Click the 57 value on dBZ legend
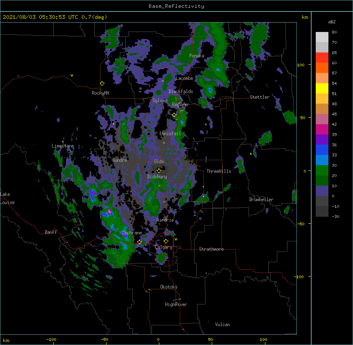 (334, 73)
